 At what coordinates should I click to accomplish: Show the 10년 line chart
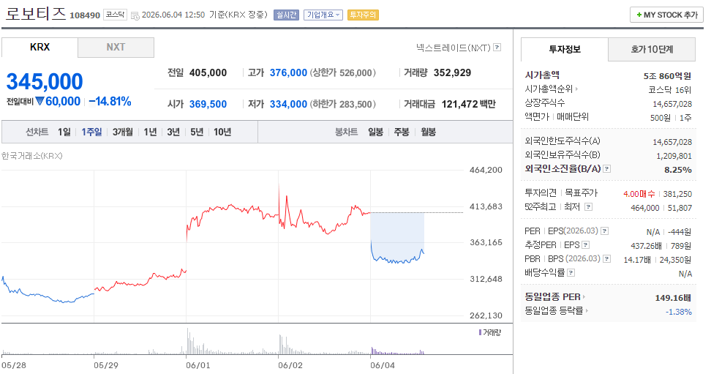coord(222,132)
